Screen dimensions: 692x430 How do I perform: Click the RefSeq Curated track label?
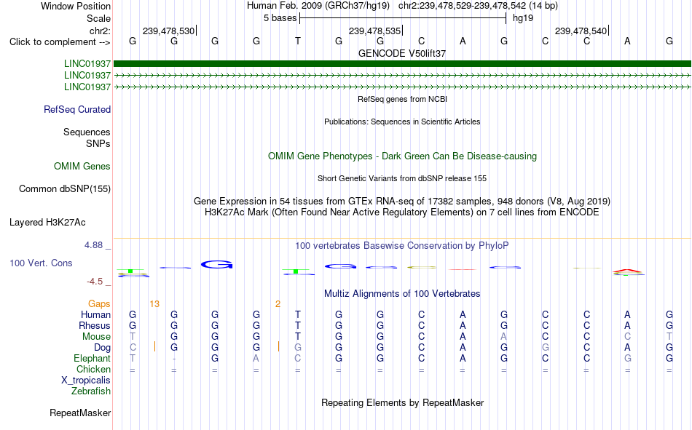76,109
